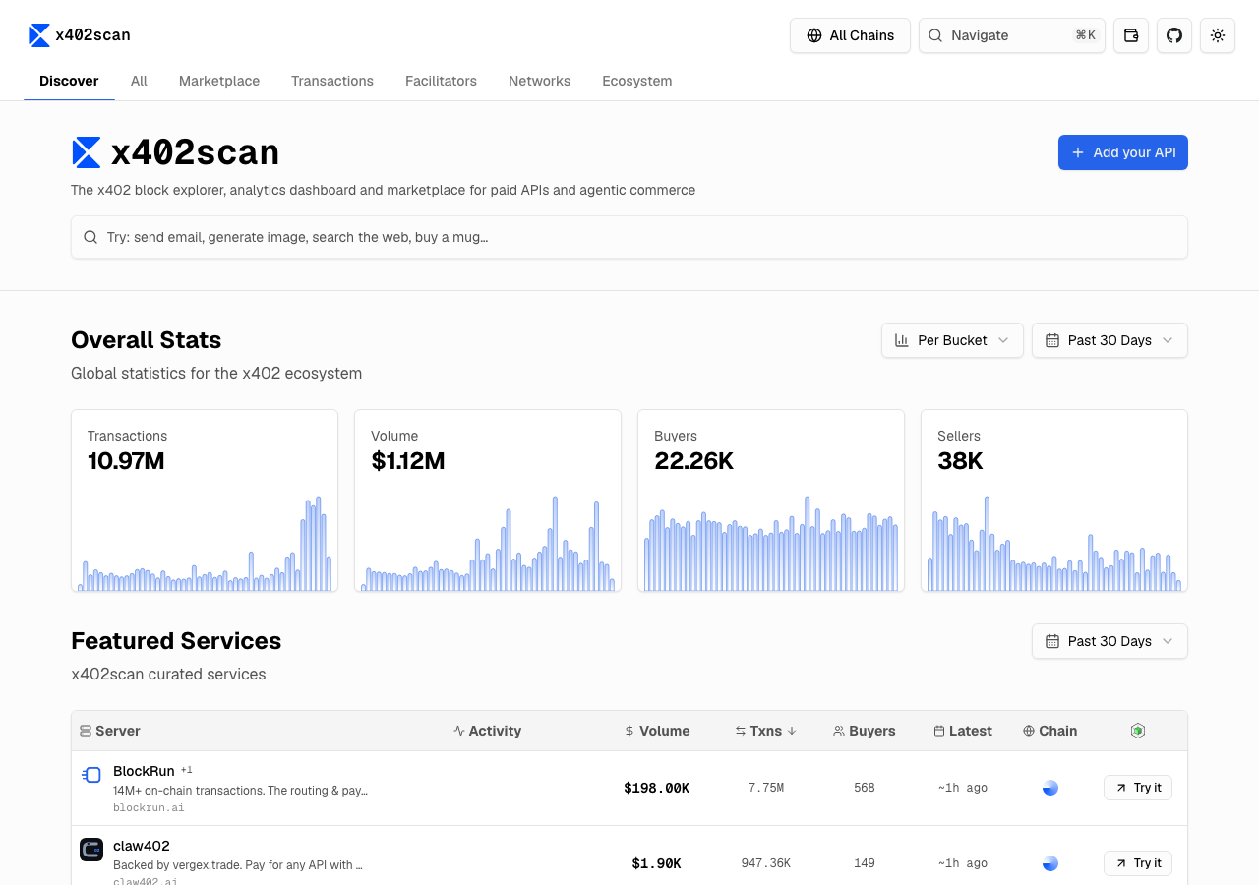Open the Buyers stat card chart
Image resolution: width=1259 pixels, height=885 pixels.
click(x=771, y=501)
